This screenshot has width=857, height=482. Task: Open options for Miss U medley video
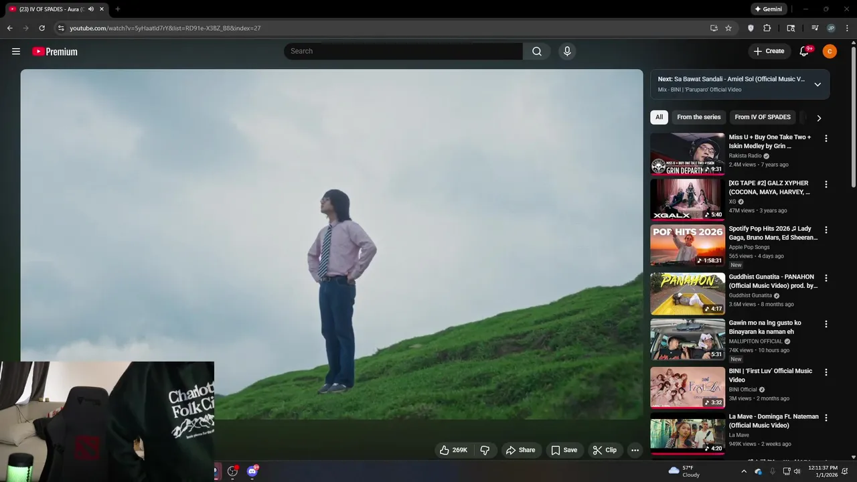click(x=826, y=139)
